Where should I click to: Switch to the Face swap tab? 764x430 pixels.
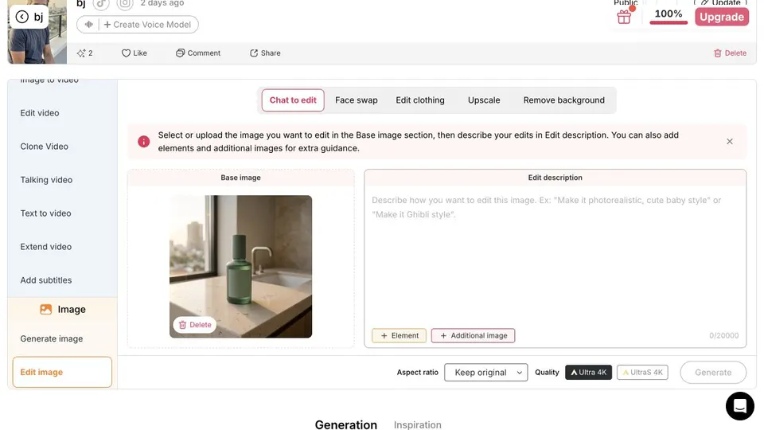pyautogui.click(x=357, y=100)
